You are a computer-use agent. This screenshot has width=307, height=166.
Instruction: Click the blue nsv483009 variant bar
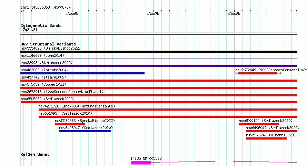(x=82, y=73)
